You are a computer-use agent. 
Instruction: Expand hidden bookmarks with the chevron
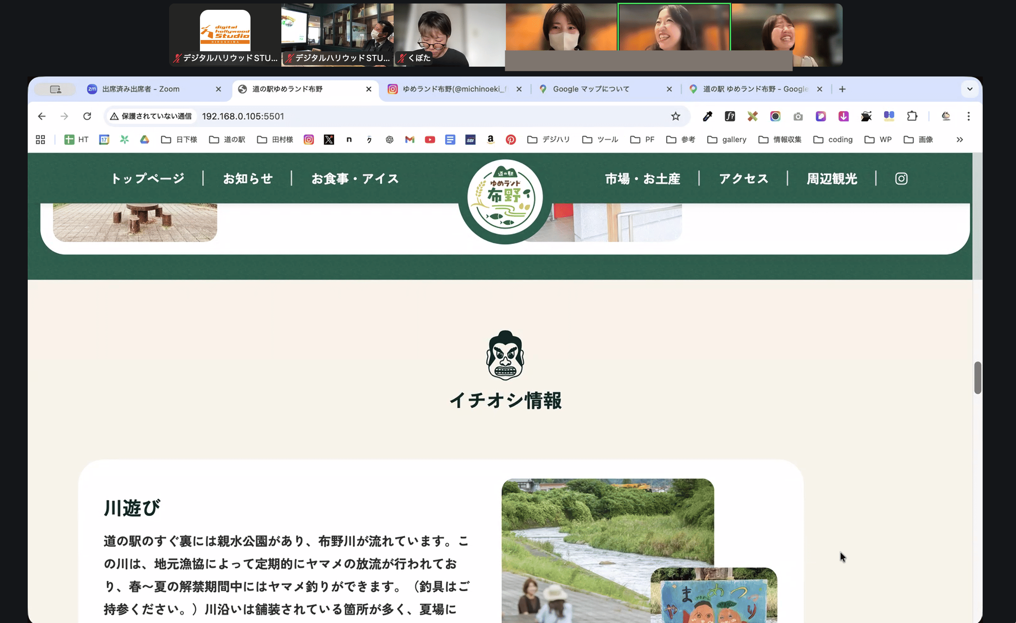960,140
